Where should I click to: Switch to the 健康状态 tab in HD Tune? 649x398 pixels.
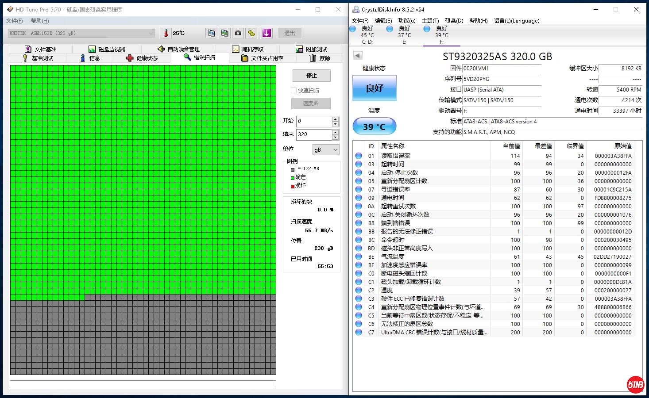coord(142,58)
